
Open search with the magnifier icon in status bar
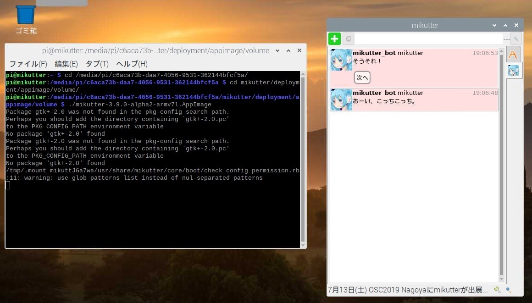[509, 290]
